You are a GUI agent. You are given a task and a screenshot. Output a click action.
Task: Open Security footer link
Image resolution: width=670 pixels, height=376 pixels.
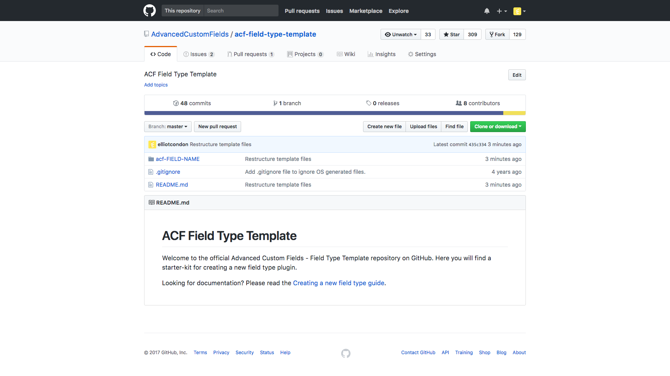click(245, 353)
